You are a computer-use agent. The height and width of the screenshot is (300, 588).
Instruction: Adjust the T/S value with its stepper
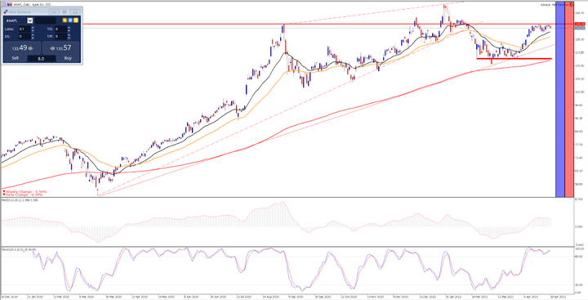(x=69, y=29)
